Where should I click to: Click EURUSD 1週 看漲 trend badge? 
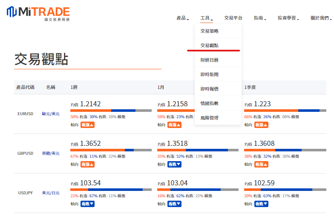[87, 125]
